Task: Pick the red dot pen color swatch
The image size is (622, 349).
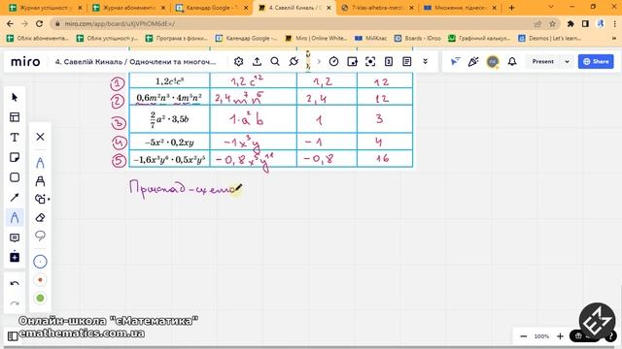Action: [40, 280]
